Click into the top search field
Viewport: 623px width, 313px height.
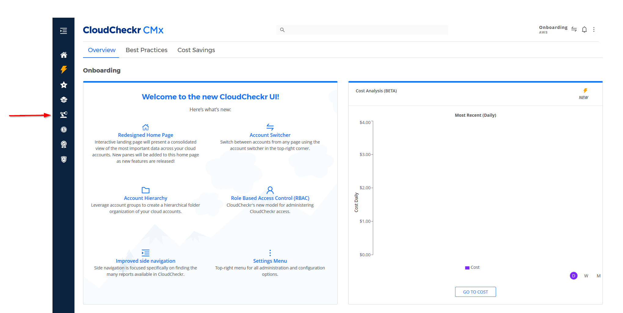tap(362, 30)
